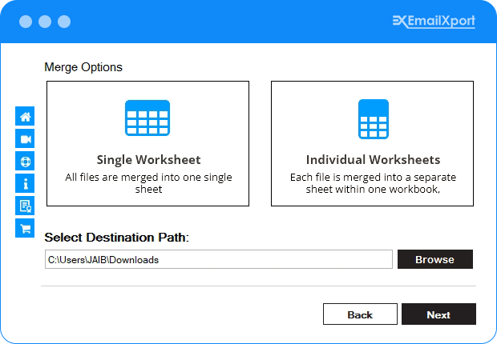Click the EmailXport logo

[434, 22]
